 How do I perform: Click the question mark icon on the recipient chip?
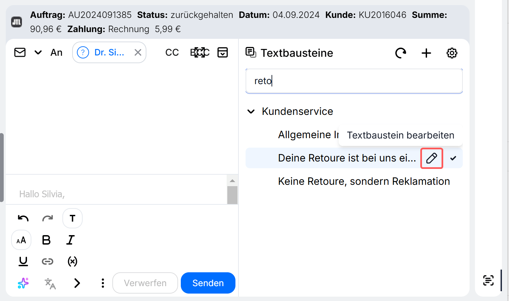83,52
